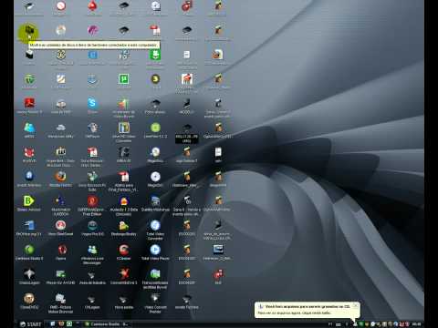
Task: Open the START menu button
Action: [31, 323]
